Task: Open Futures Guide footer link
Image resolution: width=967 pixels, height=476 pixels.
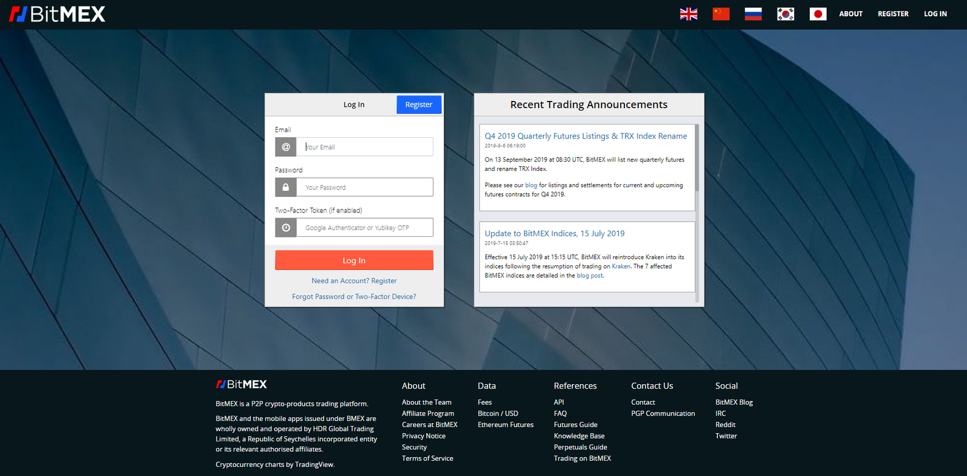Action: pyautogui.click(x=575, y=425)
